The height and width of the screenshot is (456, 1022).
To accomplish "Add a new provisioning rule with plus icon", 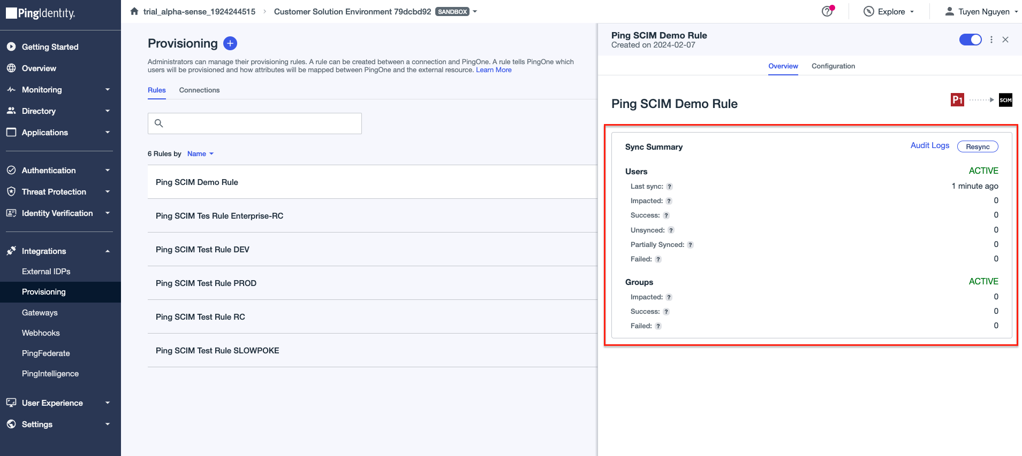I will [230, 43].
